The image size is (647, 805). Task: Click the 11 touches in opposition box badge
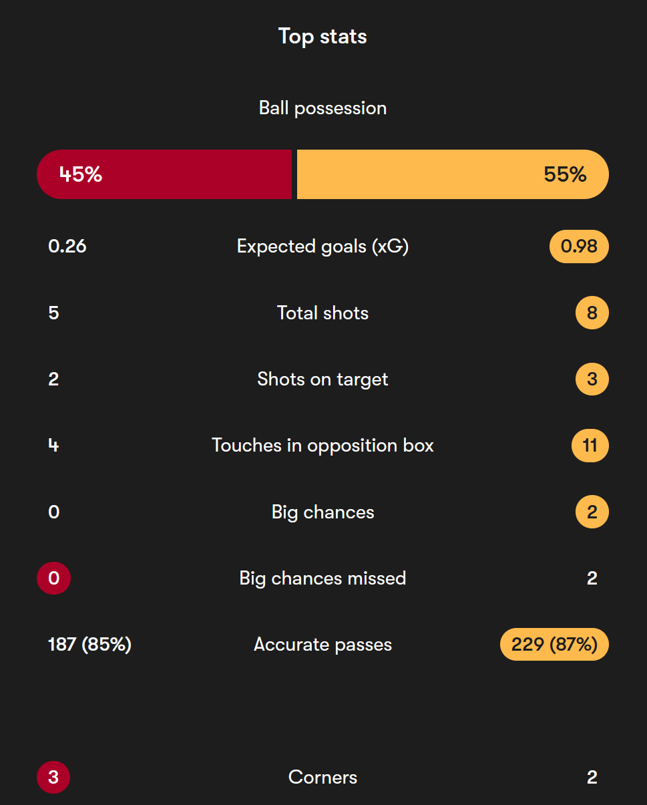tap(590, 446)
